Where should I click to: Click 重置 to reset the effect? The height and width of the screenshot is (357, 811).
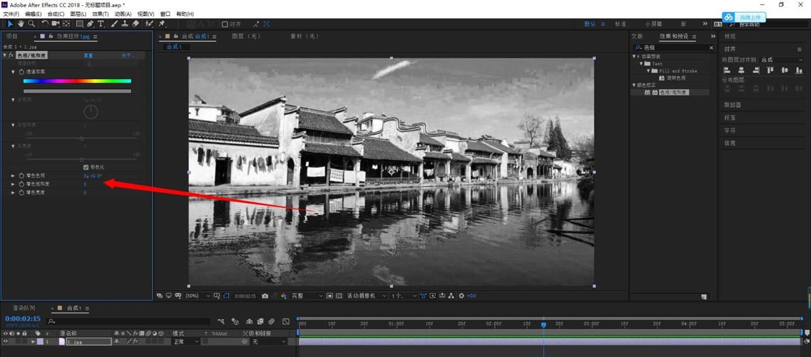88,55
